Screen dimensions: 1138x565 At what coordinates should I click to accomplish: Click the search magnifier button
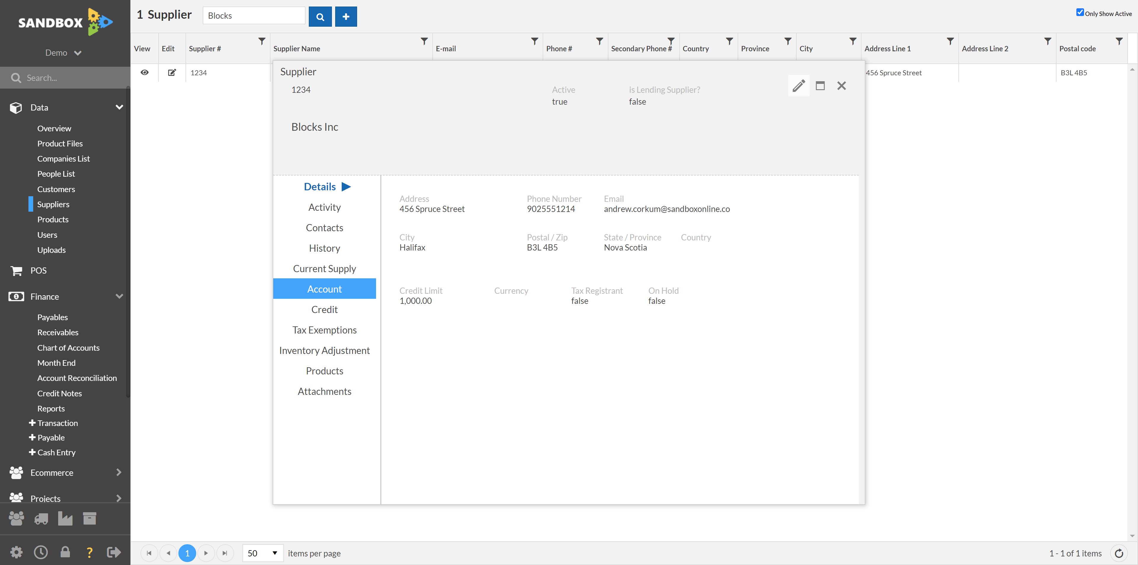click(320, 16)
